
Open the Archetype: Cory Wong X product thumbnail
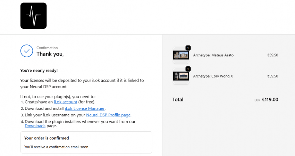click(181, 76)
